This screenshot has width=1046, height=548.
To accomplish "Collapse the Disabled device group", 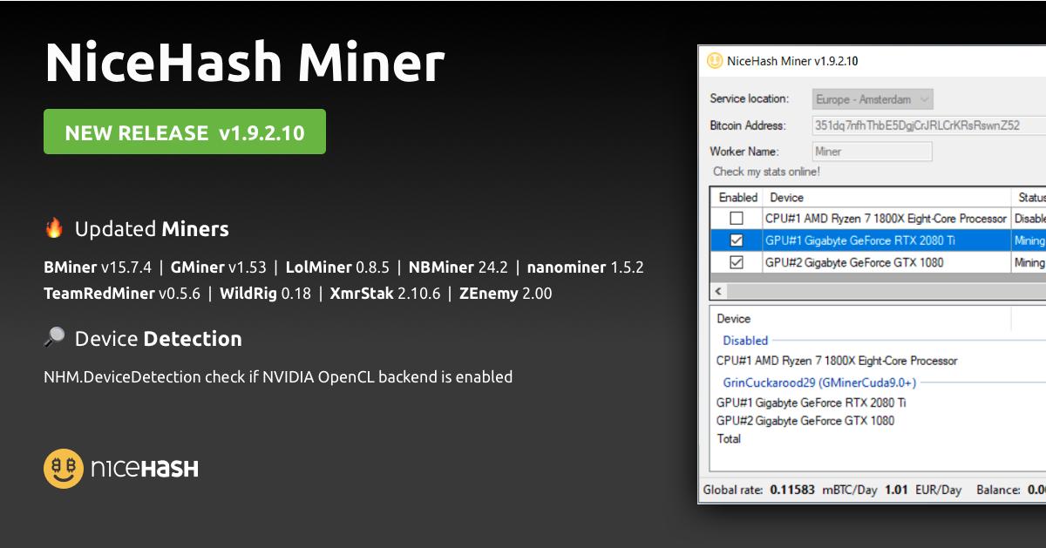I will 744,340.
